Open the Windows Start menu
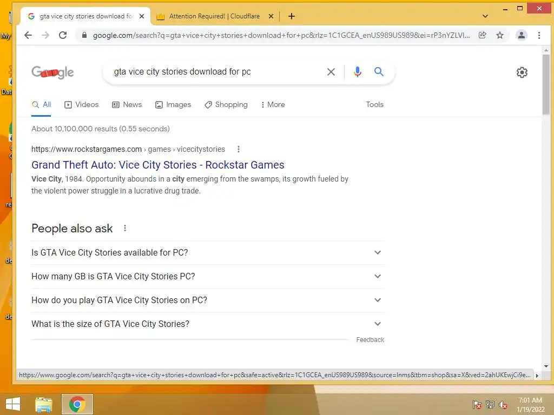This screenshot has height=415, width=554. 13,404
